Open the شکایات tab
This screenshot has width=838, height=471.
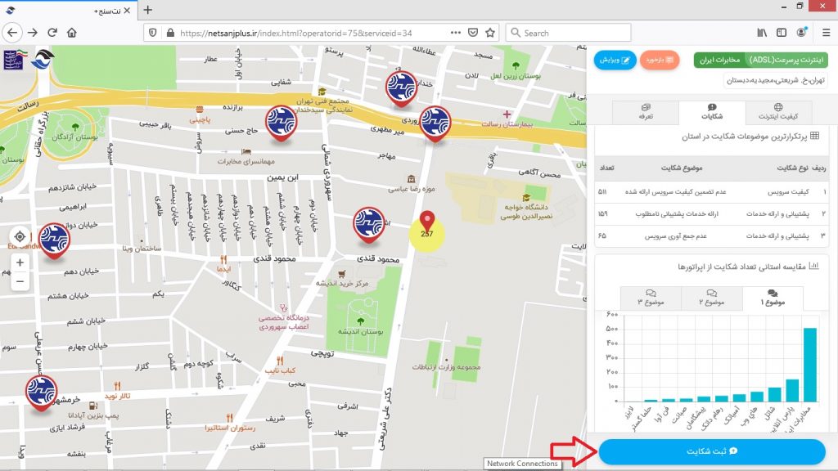click(712, 111)
